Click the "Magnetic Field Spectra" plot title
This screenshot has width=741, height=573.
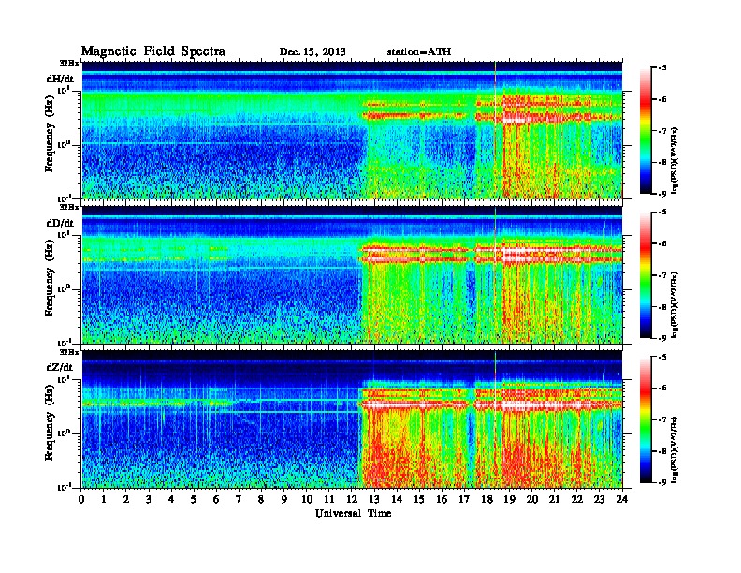coord(153,51)
